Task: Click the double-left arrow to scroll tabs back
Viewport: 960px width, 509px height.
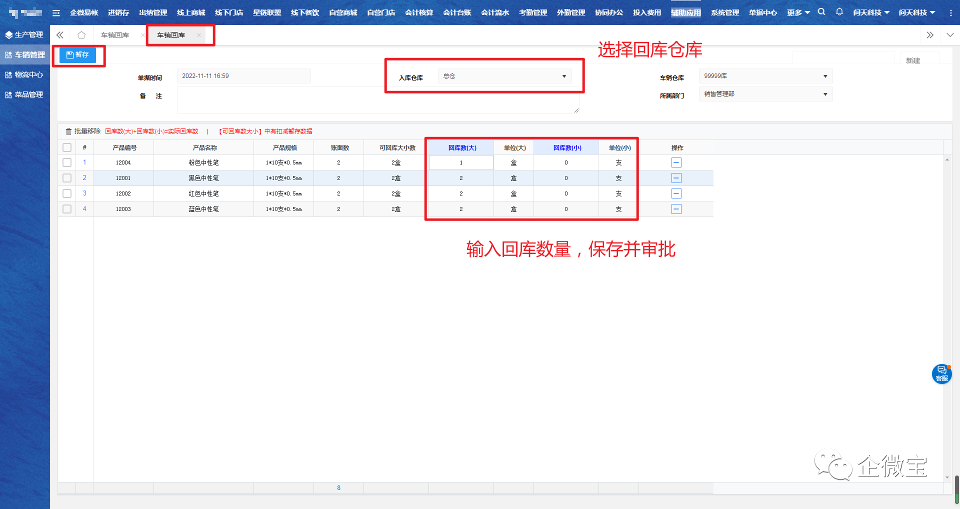Action: coord(60,35)
